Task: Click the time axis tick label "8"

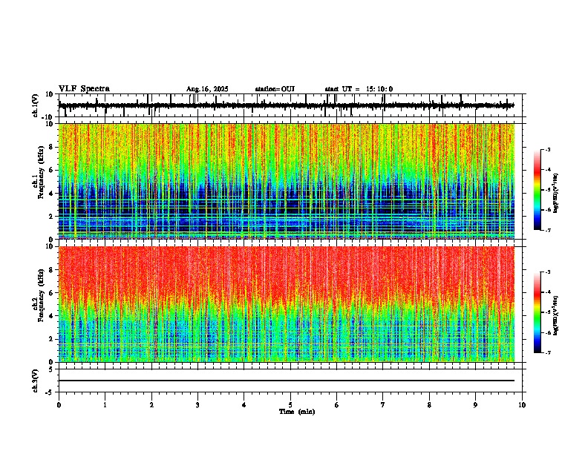Action: (x=429, y=405)
